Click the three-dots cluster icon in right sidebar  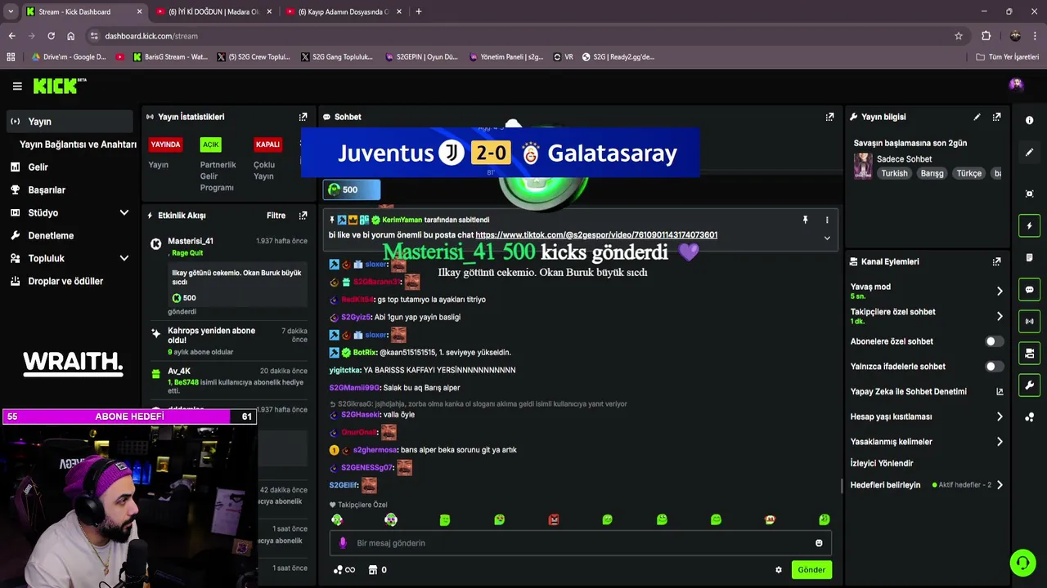(x=1029, y=417)
